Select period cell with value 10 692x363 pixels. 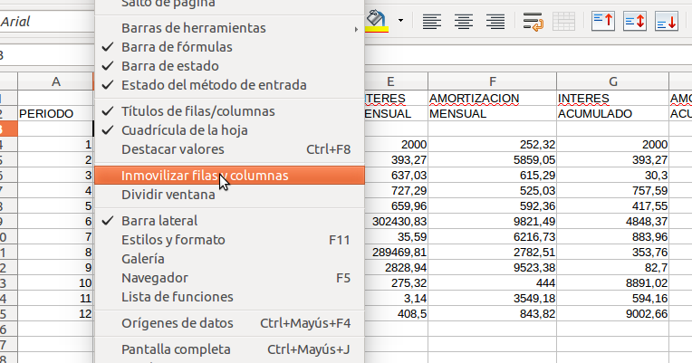(x=55, y=282)
